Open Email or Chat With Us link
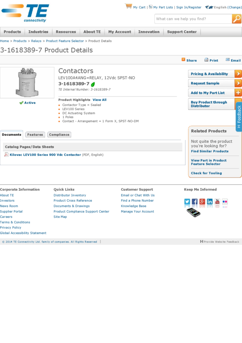This screenshot has height=343, width=242. 138,195
